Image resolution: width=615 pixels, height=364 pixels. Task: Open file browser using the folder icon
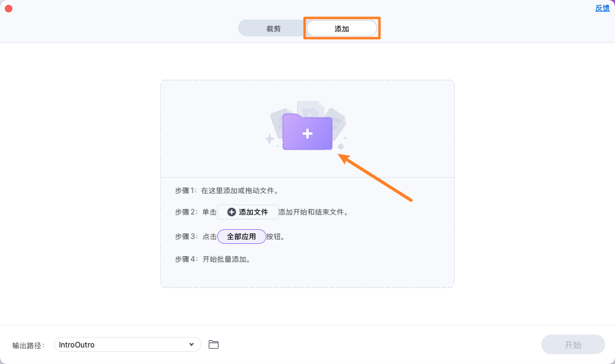[x=214, y=344]
